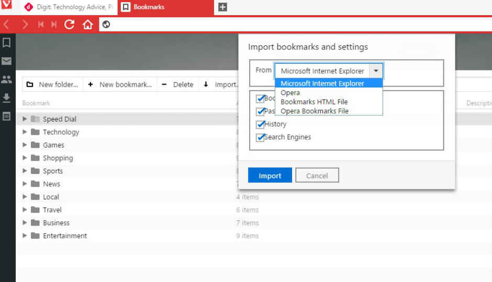Screen dimensions: 492x282
Task: Select Microsoft Internet Explorer from dropdown list
Action: tap(329, 83)
